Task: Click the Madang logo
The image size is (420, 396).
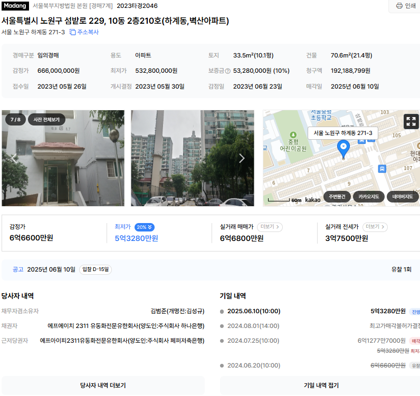Action: click(15, 6)
